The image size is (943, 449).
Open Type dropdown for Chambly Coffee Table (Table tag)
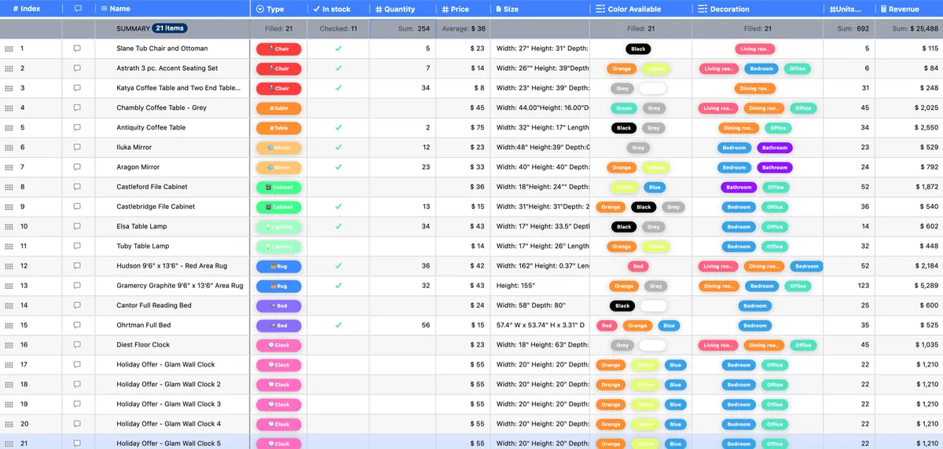(278, 108)
